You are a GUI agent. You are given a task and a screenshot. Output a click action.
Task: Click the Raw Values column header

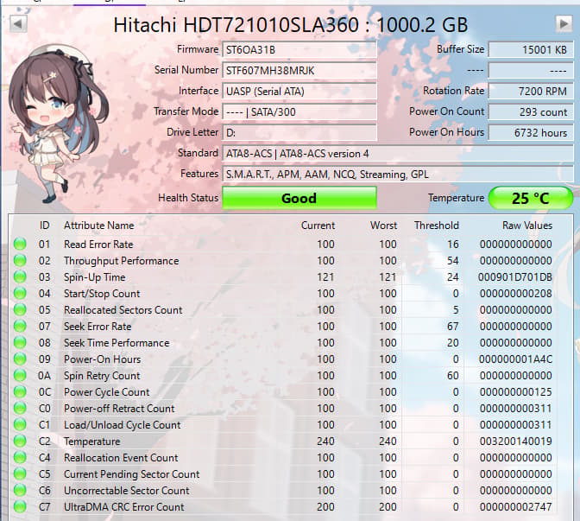[527, 226]
